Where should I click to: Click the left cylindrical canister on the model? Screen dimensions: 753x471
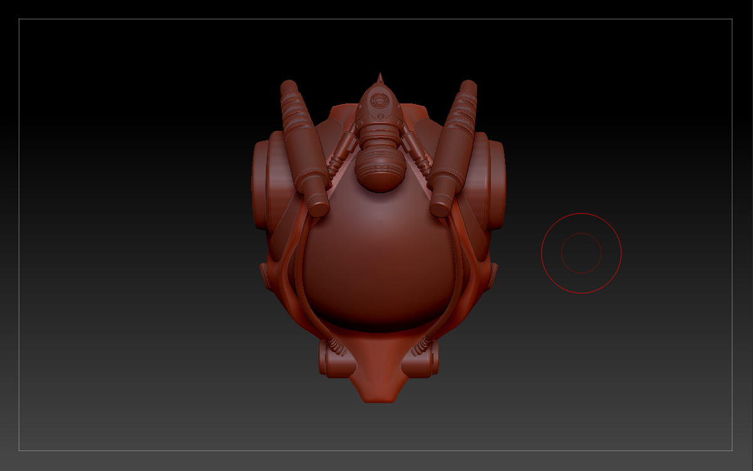(305, 148)
